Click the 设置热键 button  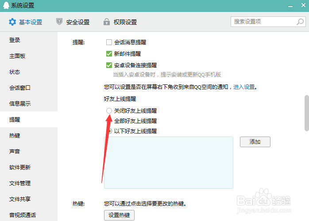119,215
